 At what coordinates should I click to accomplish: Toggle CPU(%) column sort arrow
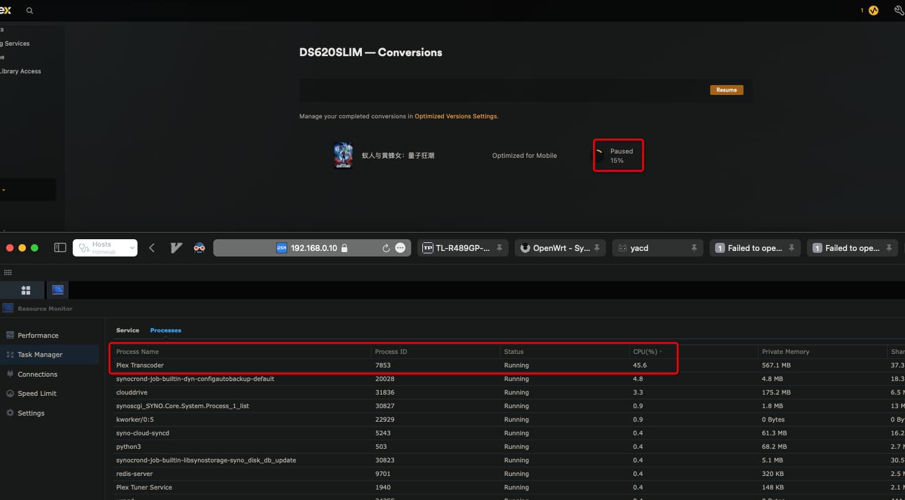tap(661, 352)
